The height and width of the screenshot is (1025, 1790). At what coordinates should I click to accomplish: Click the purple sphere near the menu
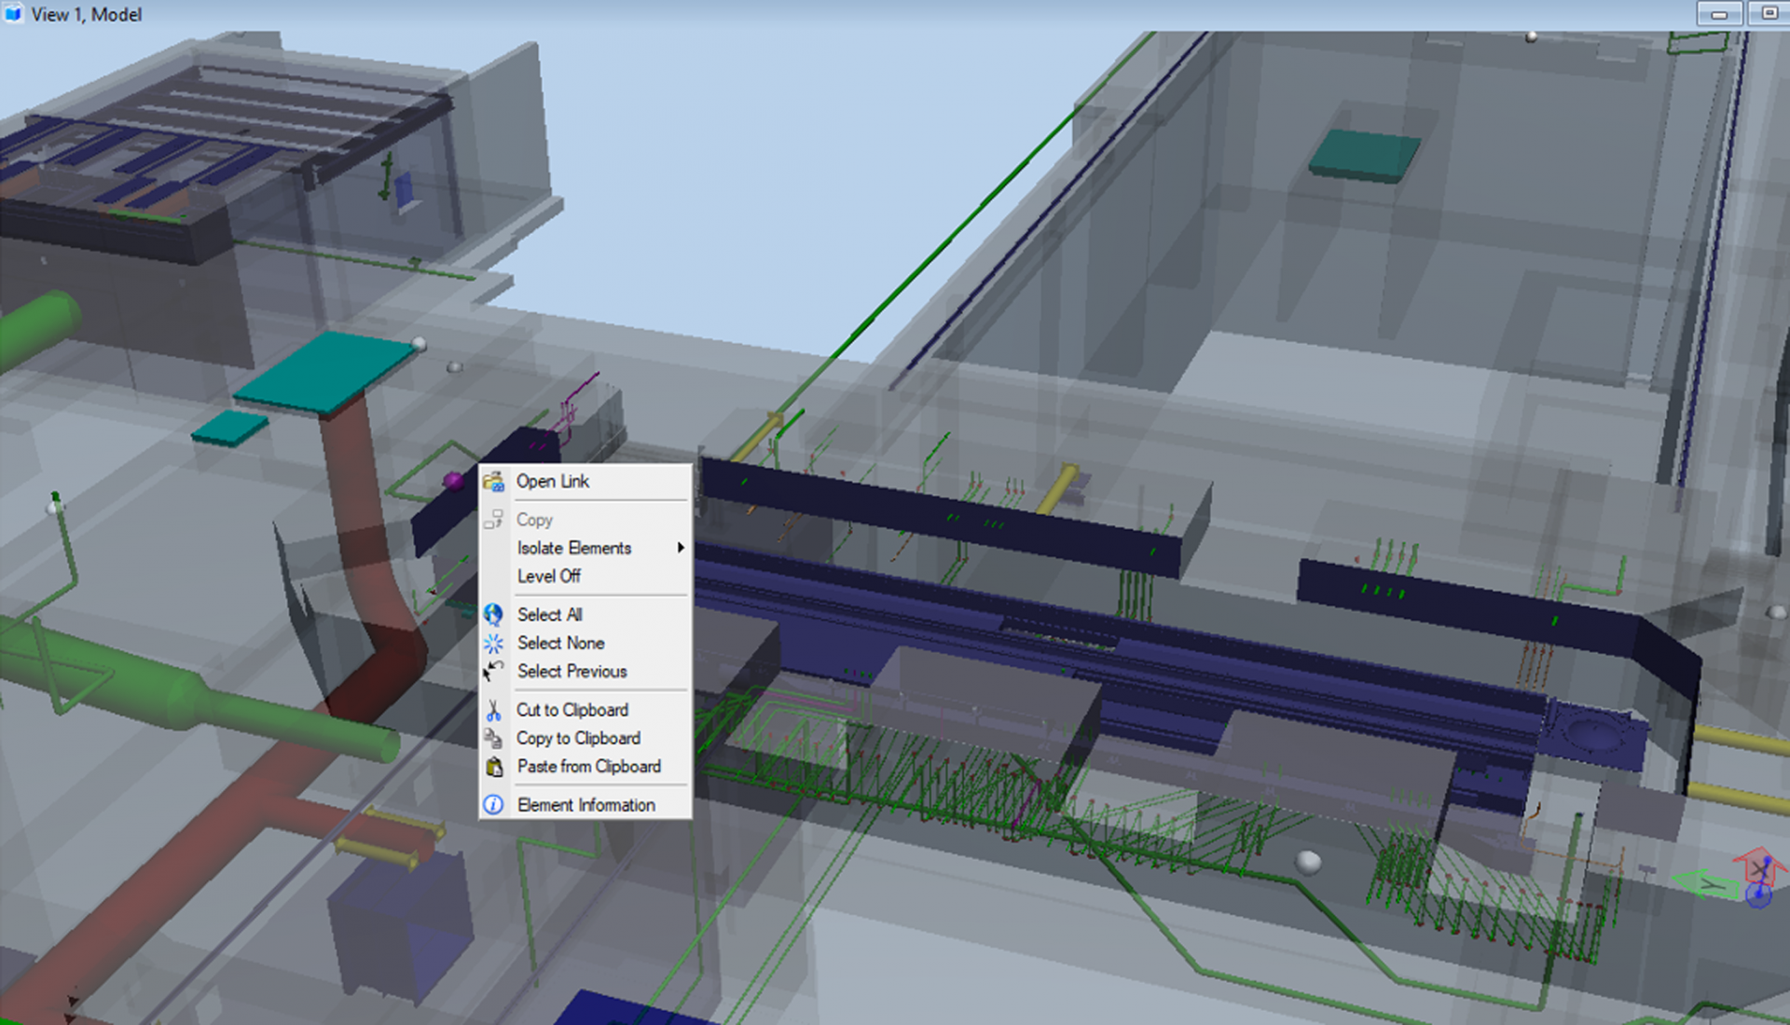[453, 480]
